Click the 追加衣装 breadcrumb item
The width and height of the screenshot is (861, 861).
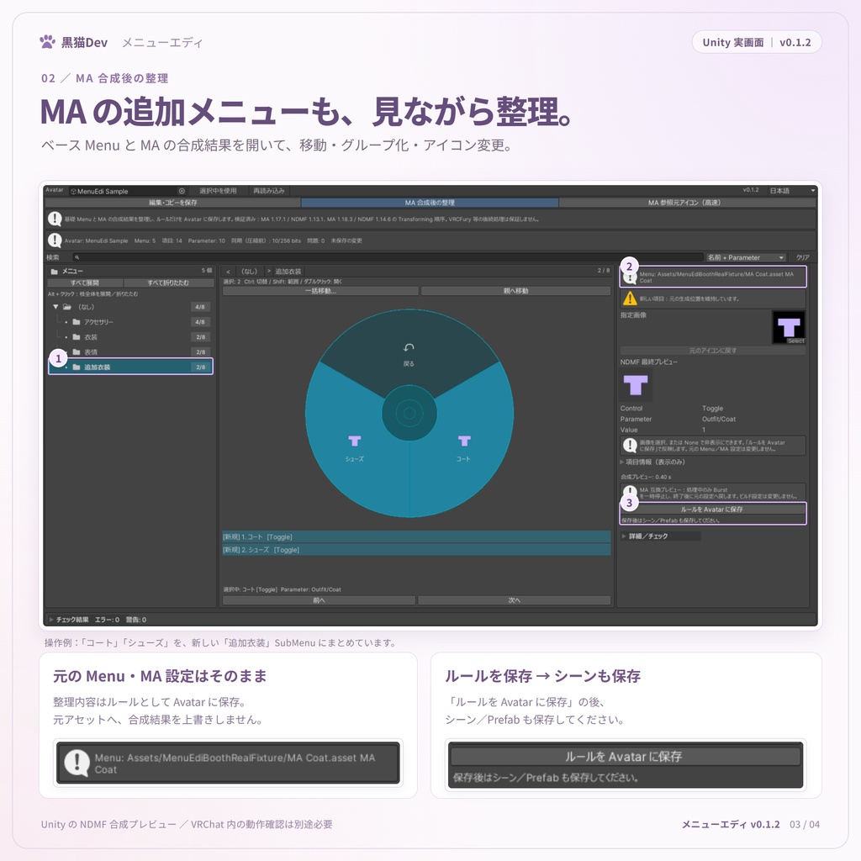click(x=288, y=272)
